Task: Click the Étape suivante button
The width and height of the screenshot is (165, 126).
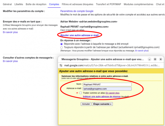Action: [x=102, y=104]
